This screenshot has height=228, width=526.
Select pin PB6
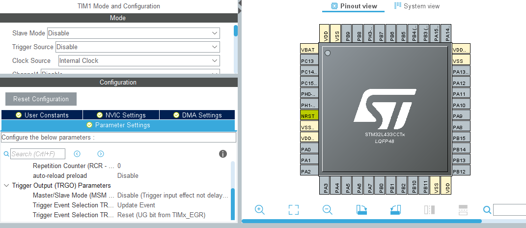pos(392,33)
